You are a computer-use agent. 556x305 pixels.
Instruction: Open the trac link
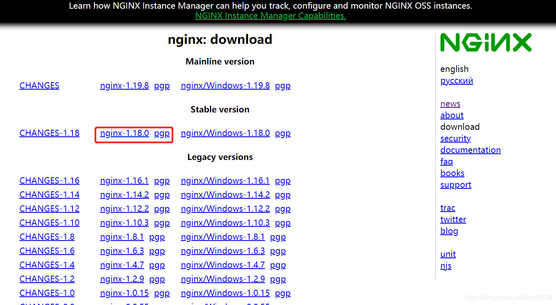[x=448, y=208]
